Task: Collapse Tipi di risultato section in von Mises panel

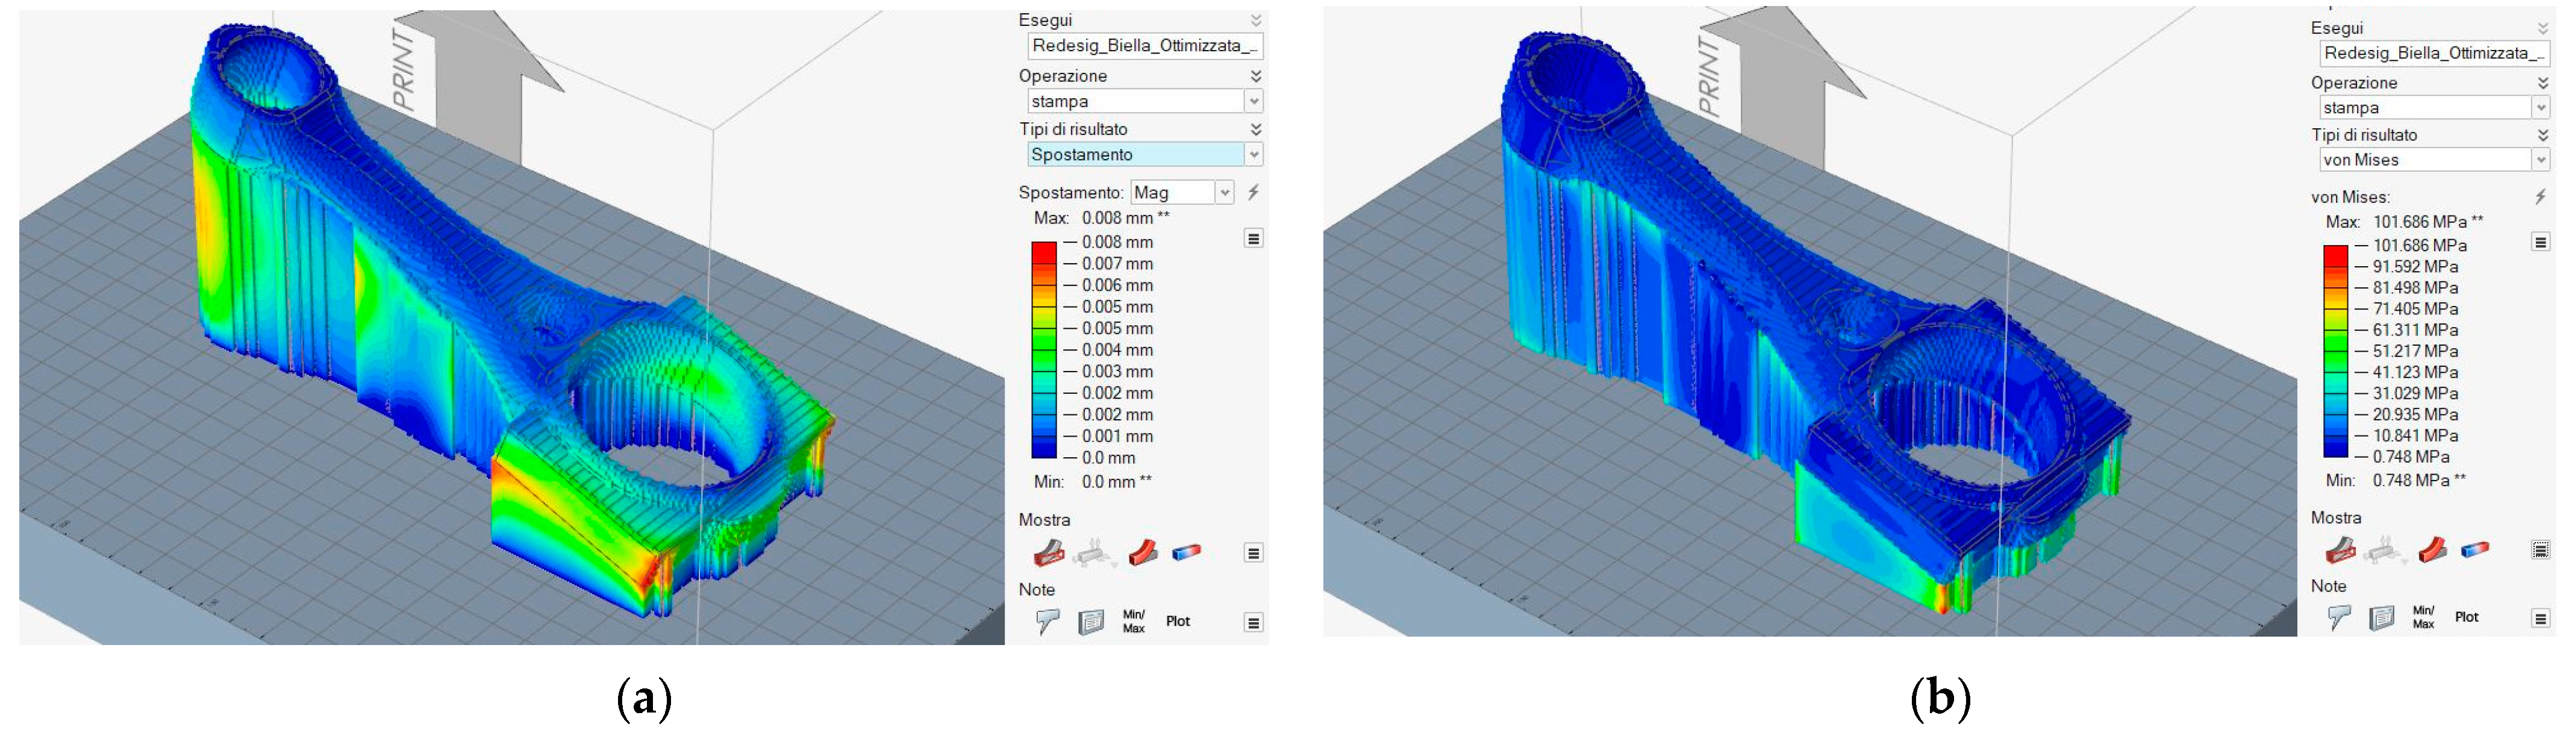Action: point(2542,134)
